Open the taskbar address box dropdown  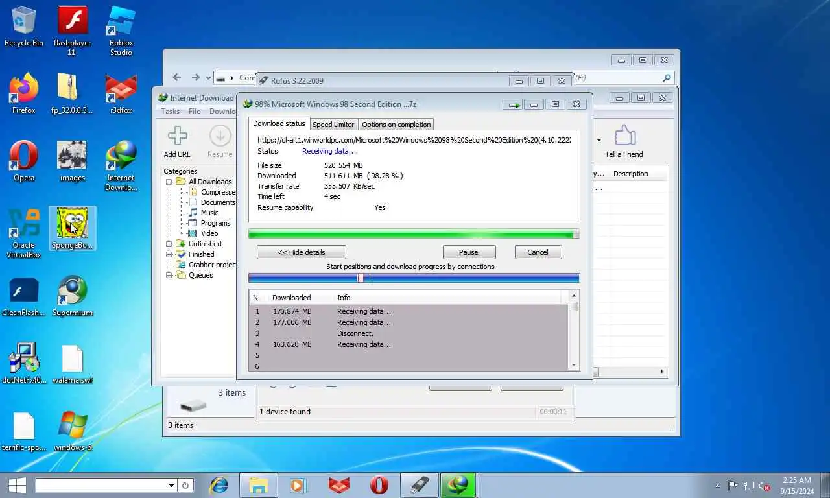(171, 485)
